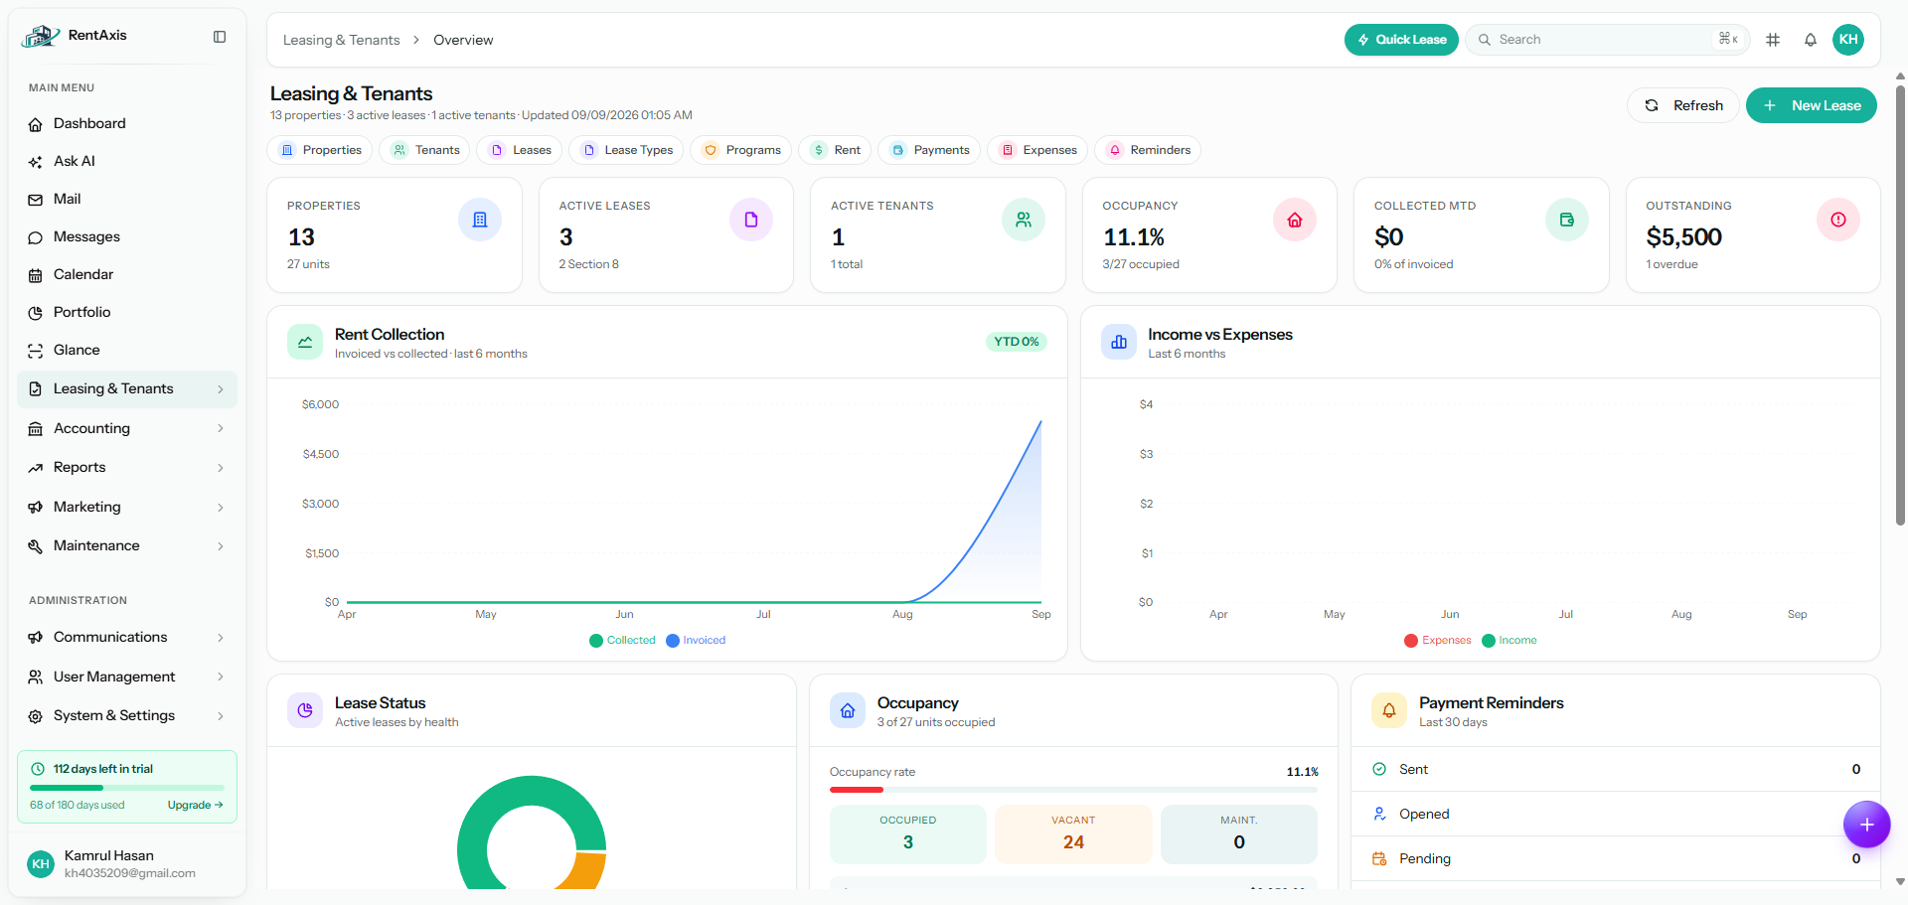The image size is (1908, 905).
Task: Click the floating purple plus button
Action: (1867, 825)
